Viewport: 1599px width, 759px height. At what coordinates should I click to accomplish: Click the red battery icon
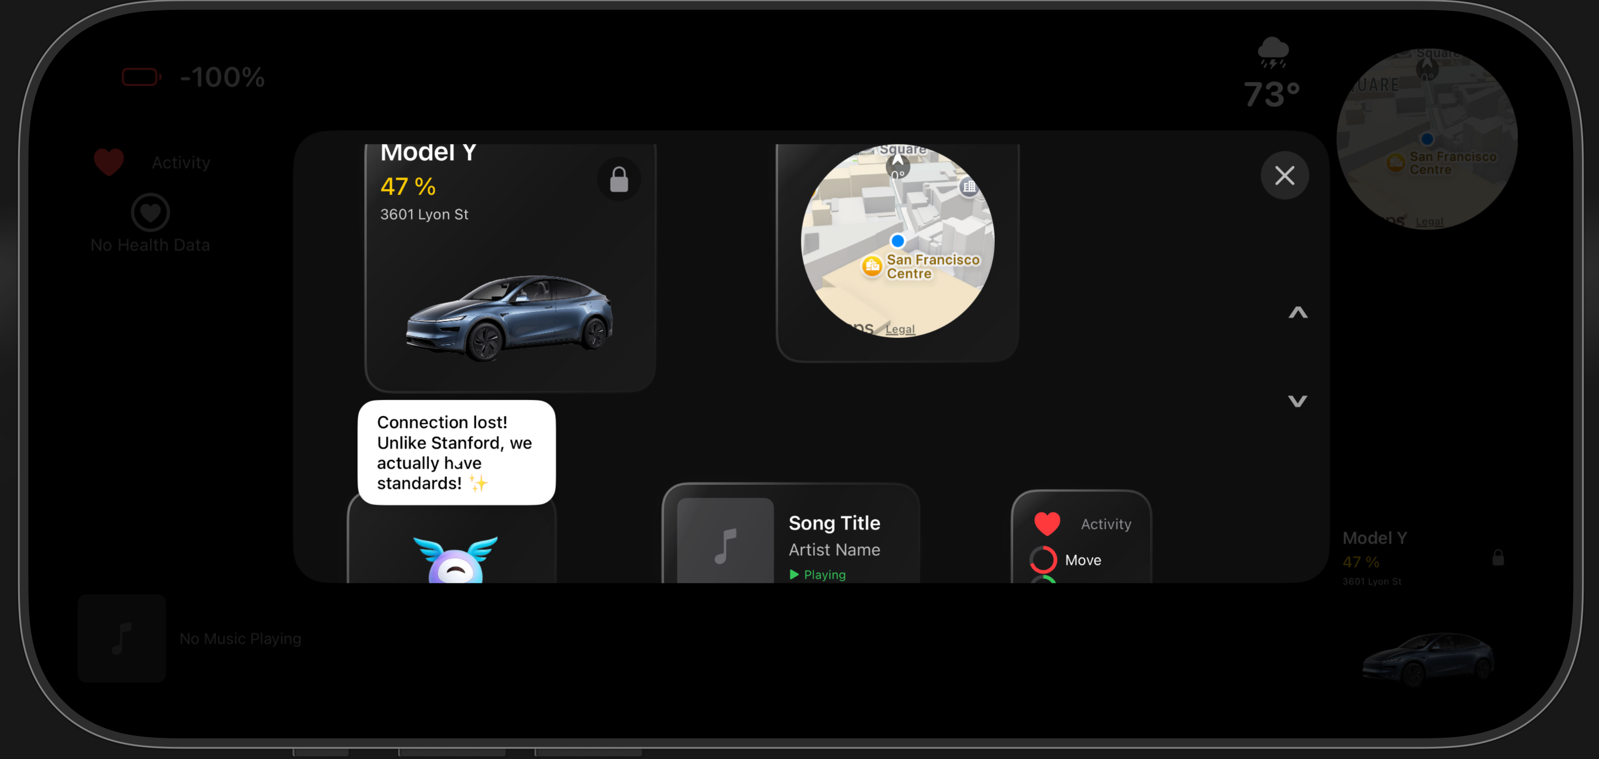pyautogui.click(x=141, y=77)
